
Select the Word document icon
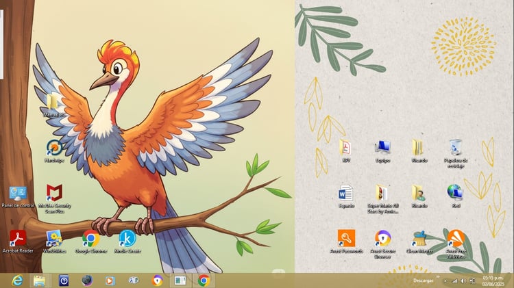pyautogui.click(x=346, y=196)
